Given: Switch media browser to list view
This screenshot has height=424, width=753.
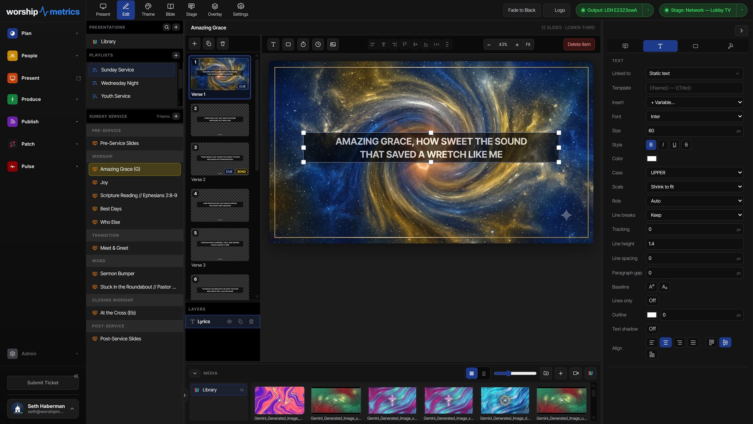Looking at the screenshot, I should click(484, 373).
